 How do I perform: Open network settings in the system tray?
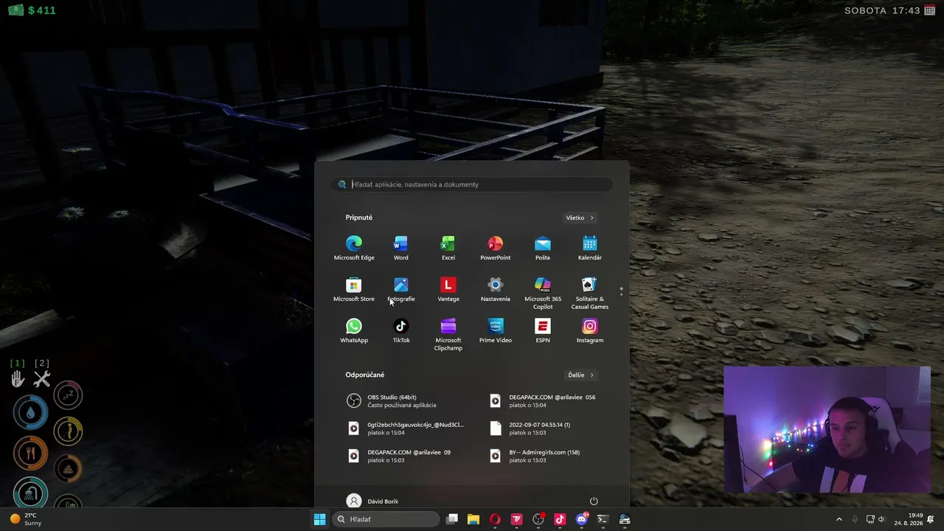(x=870, y=519)
